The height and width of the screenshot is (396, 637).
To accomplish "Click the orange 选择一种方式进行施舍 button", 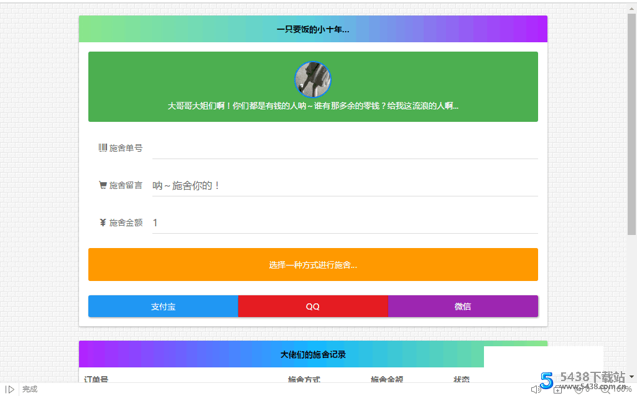I will pos(313,264).
